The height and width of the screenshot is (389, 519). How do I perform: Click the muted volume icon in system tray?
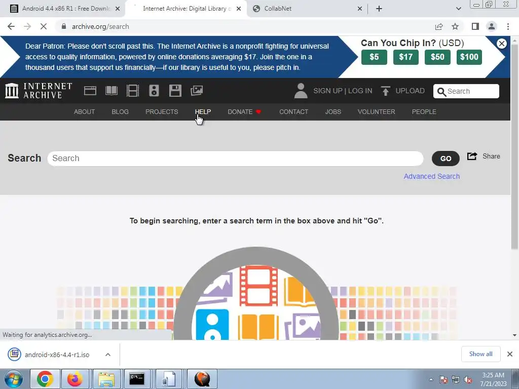click(x=468, y=380)
